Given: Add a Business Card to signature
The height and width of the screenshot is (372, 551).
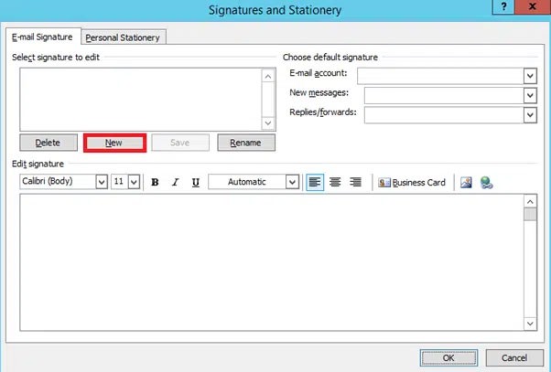Looking at the screenshot, I should tap(412, 183).
